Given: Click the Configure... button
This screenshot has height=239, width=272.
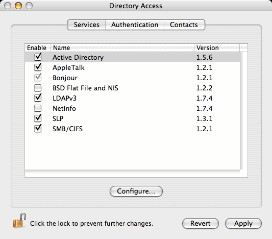Looking at the screenshot, I should (136, 192).
